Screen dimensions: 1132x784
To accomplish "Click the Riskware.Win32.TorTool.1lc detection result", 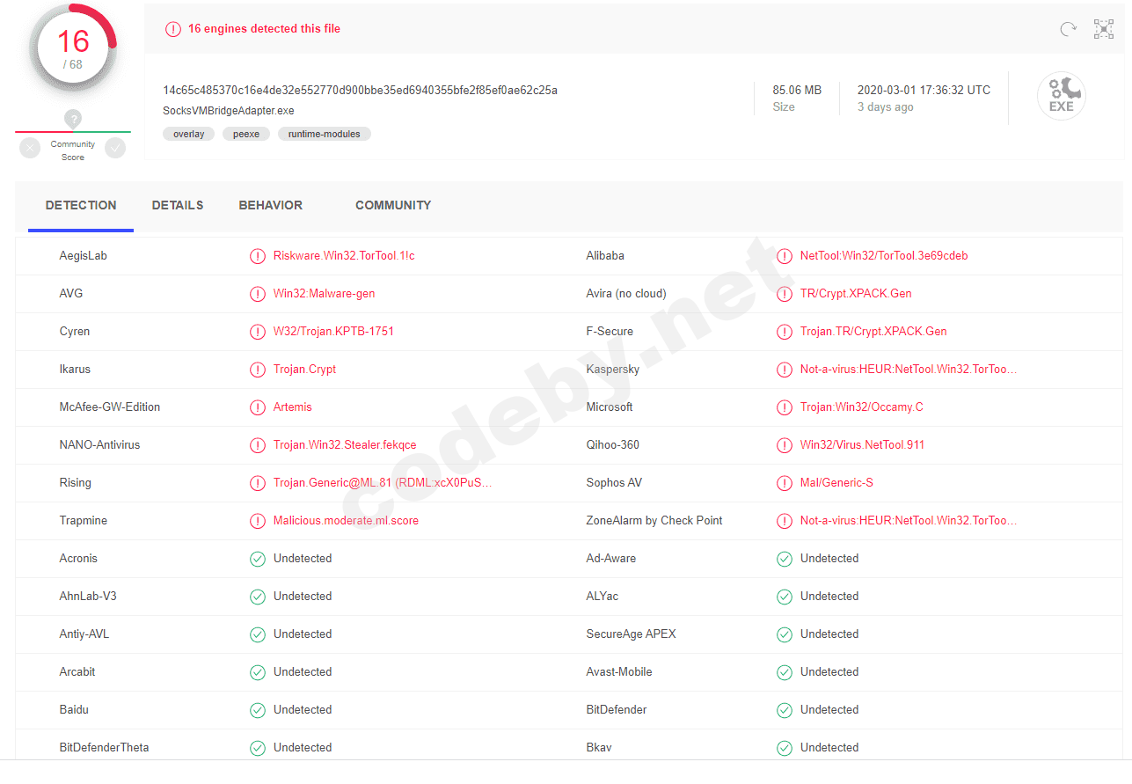I will (344, 256).
